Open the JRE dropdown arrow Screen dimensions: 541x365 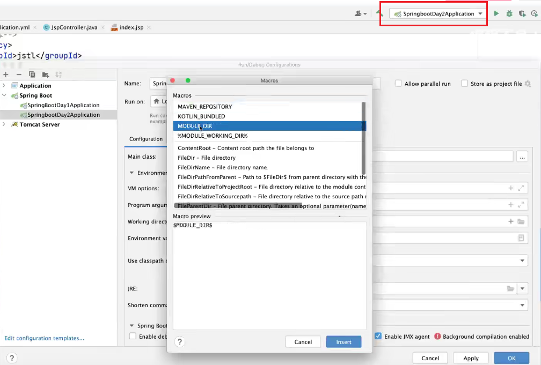[522, 288]
